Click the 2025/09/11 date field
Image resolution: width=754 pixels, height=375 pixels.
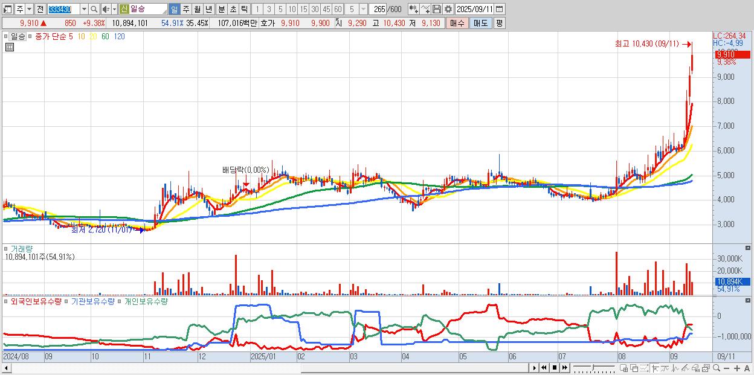[474, 9]
